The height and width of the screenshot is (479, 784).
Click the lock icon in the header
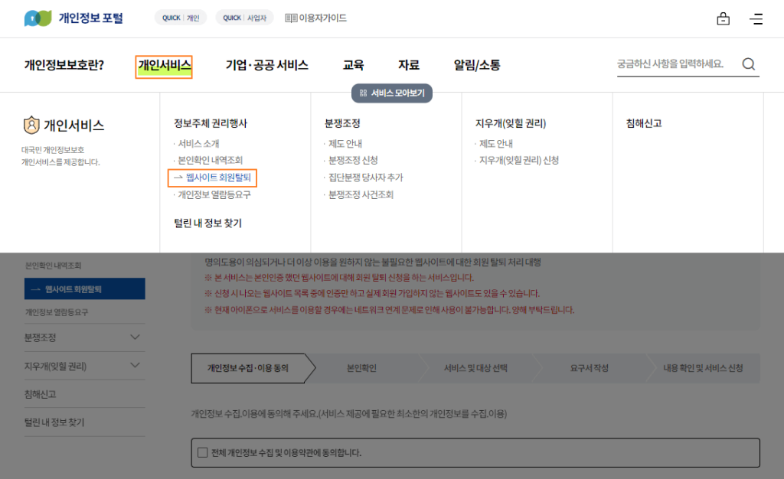point(723,18)
